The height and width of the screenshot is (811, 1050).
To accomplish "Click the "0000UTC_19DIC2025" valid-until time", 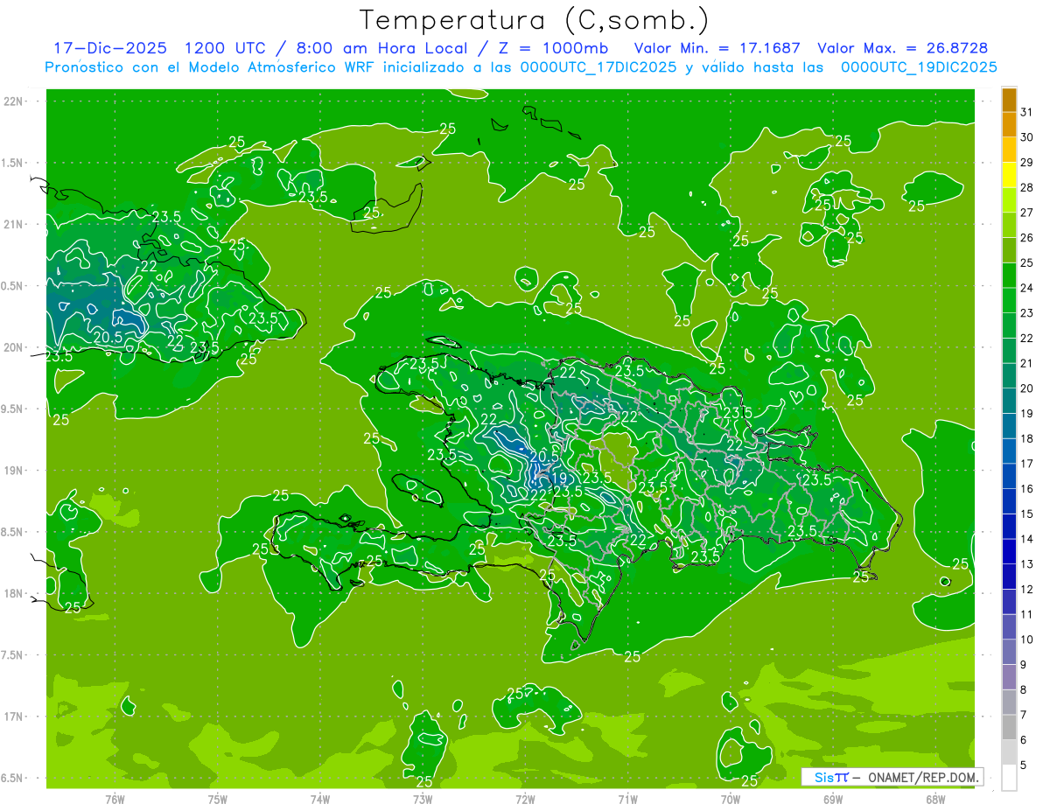I will click(919, 67).
